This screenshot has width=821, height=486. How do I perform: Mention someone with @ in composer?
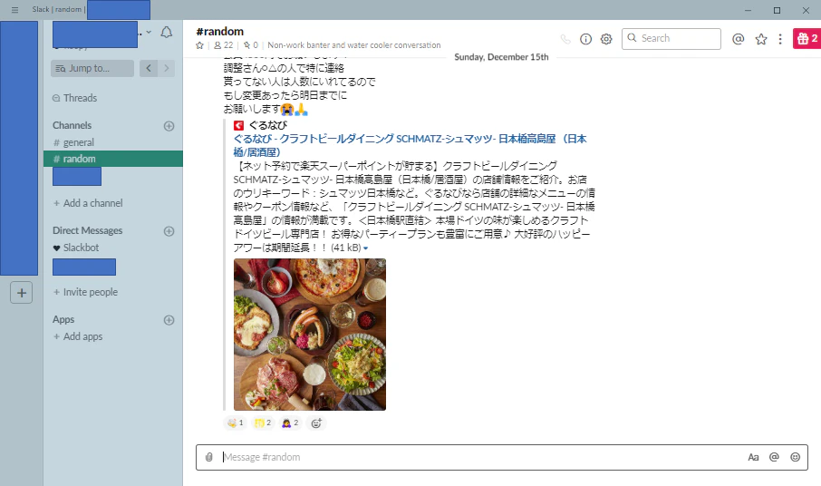[x=774, y=457]
